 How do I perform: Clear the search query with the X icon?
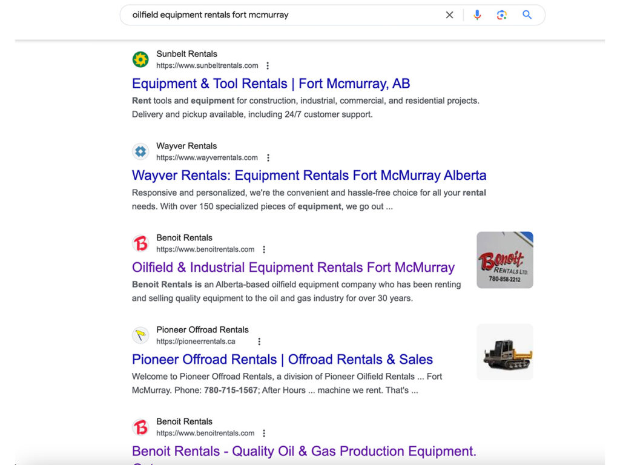pos(449,15)
